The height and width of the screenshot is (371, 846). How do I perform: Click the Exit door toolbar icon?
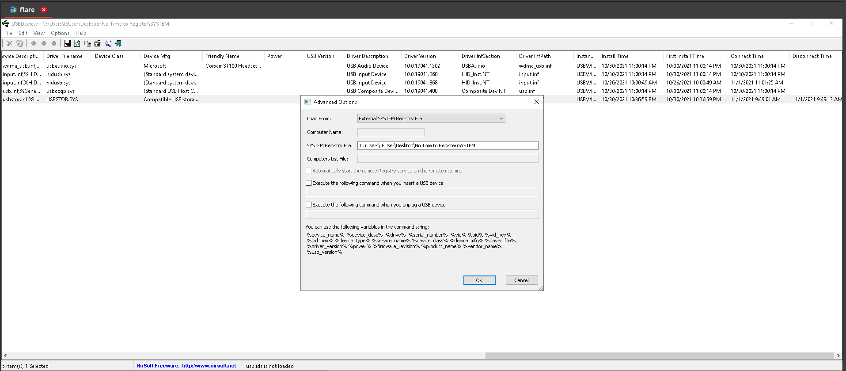click(118, 43)
